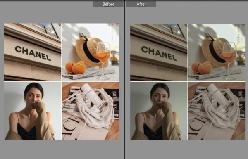
Task: Select the Before Chanel storefront photo
Action: (x=32, y=52)
